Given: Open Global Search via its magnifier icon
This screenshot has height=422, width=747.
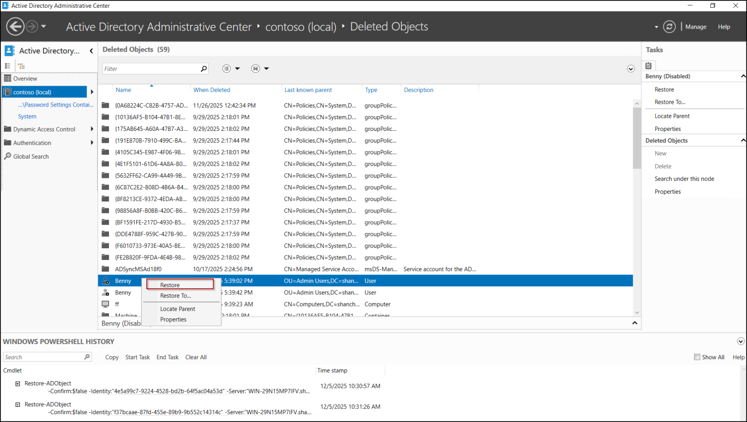Looking at the screenshot, I should (x=7, y=156).
